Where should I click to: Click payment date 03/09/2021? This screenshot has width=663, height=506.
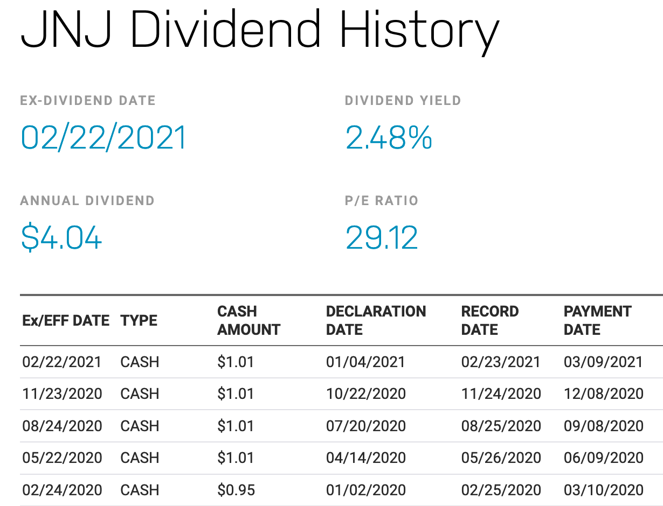point(603,362)
